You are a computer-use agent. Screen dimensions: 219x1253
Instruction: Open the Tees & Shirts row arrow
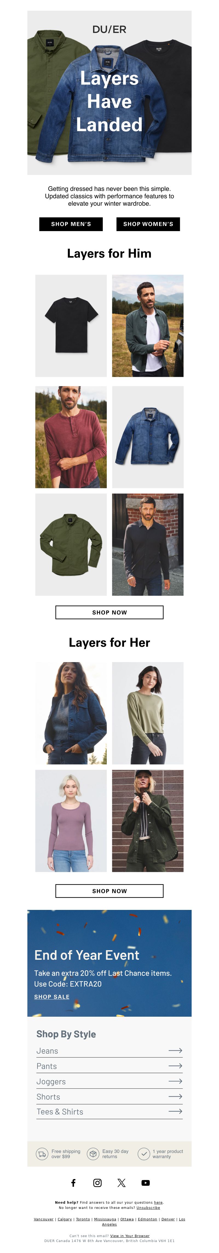175,1111
